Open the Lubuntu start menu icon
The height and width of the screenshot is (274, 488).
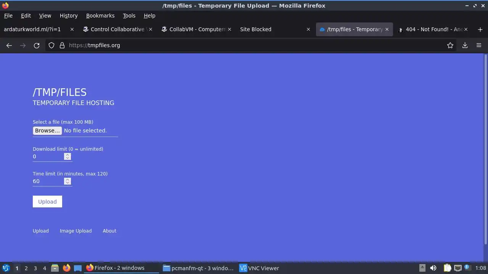pos(6,268)
